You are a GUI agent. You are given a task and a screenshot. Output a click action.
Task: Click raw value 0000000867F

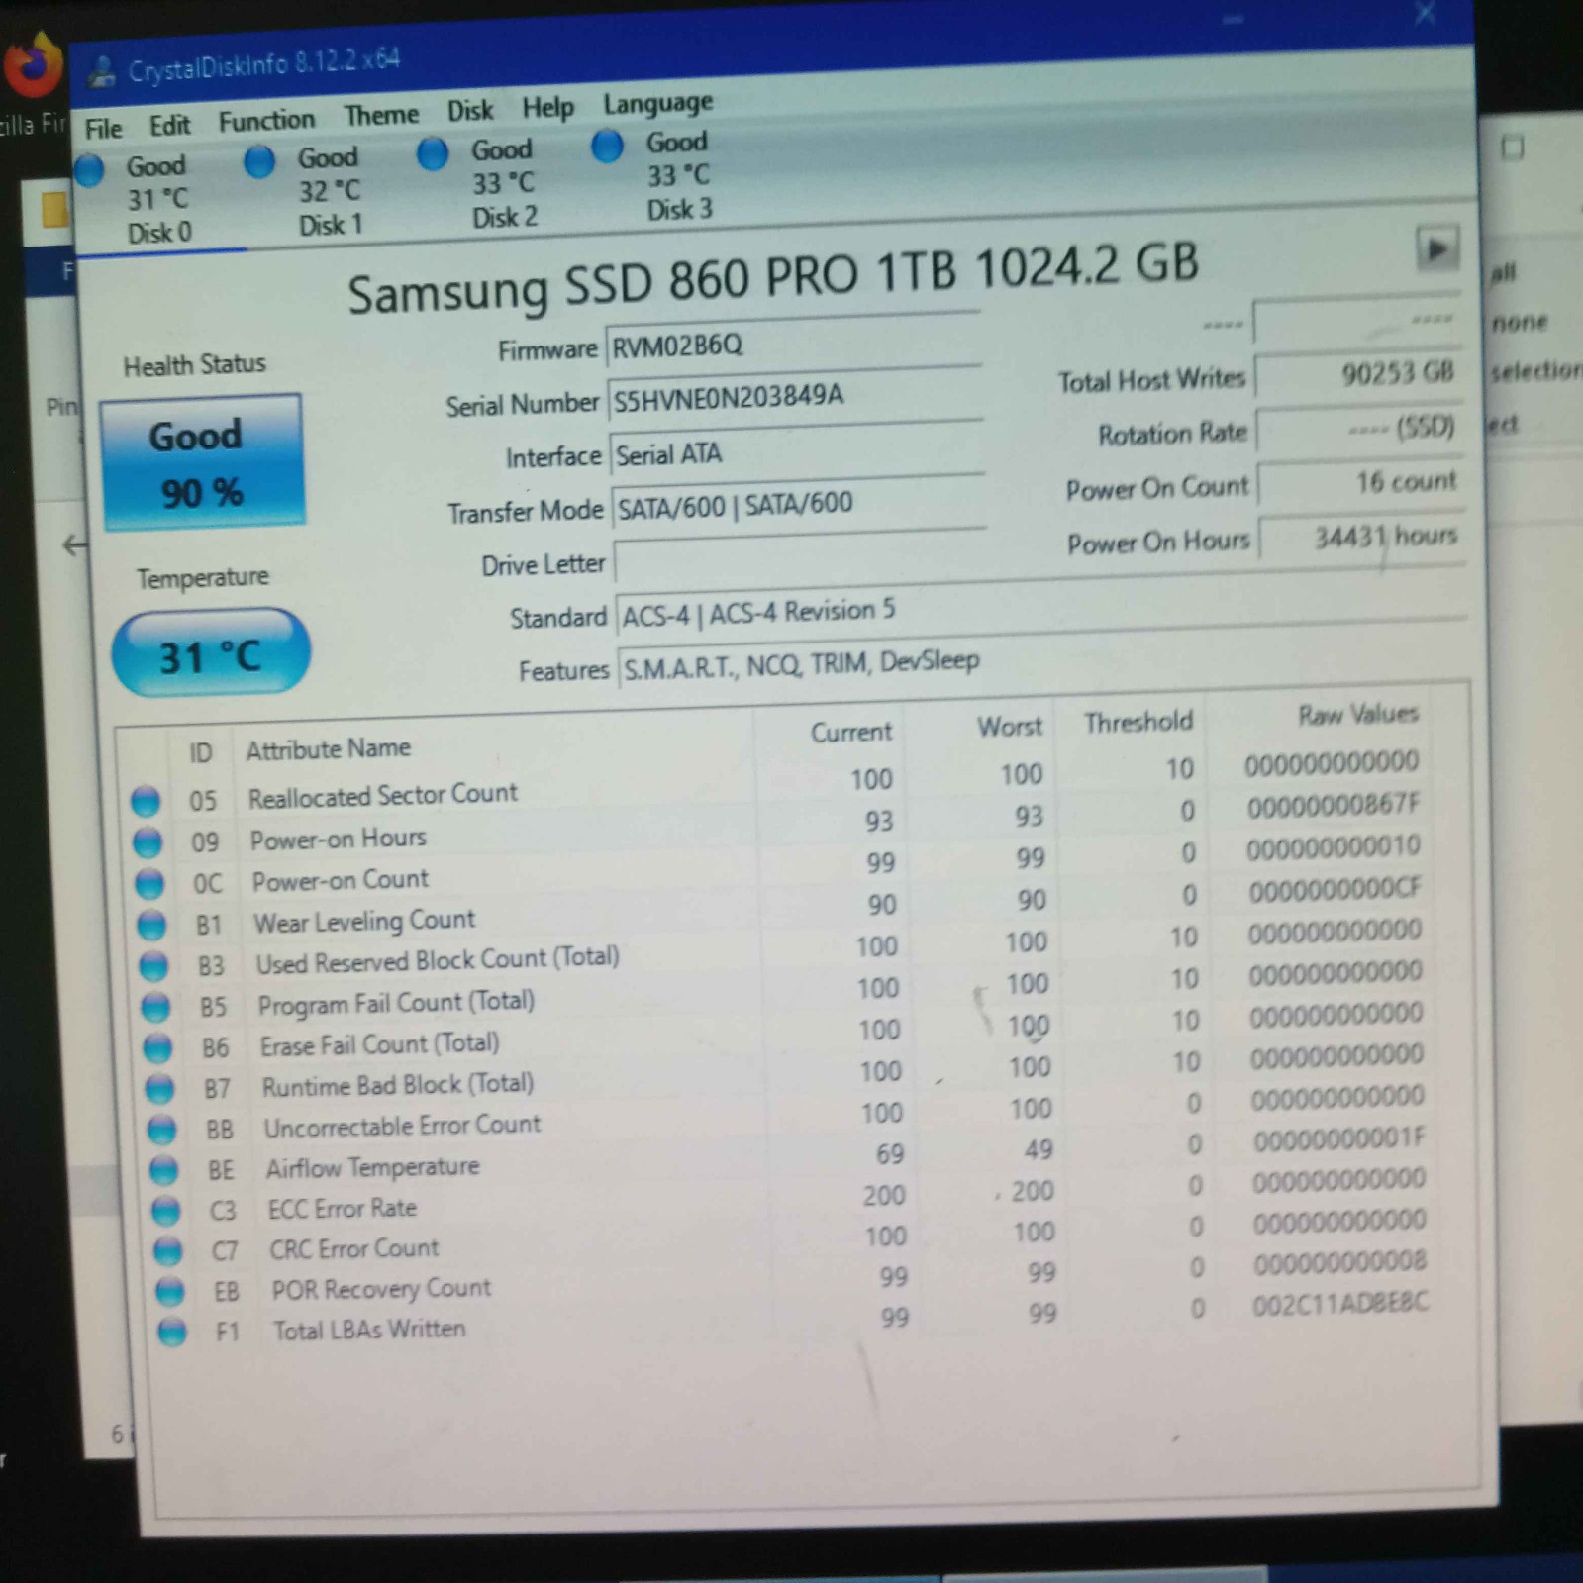pyautogui.click(x=1334, y=806)
